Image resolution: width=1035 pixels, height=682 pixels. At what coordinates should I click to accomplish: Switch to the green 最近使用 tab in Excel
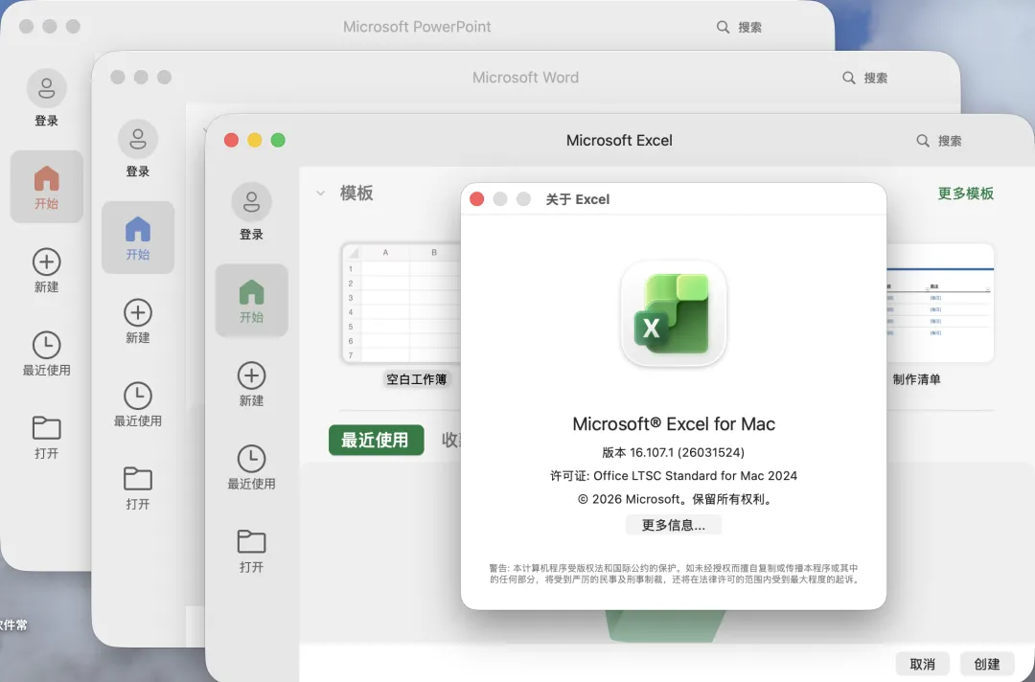click(x=376, y=440)
